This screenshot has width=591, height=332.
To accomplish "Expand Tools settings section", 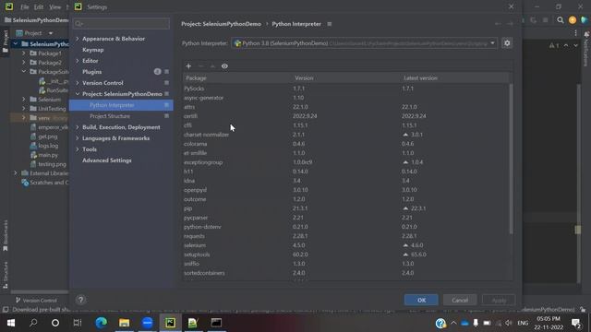I will (78, 149).
